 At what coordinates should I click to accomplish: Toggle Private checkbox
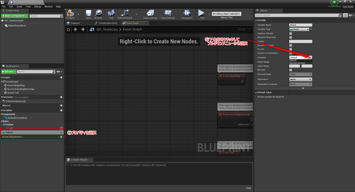[291, 49]
